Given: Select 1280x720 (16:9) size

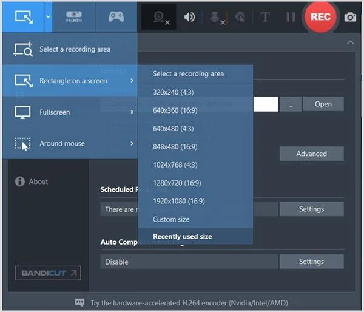Looking at the screenshot, I should (x=195, y=183).
